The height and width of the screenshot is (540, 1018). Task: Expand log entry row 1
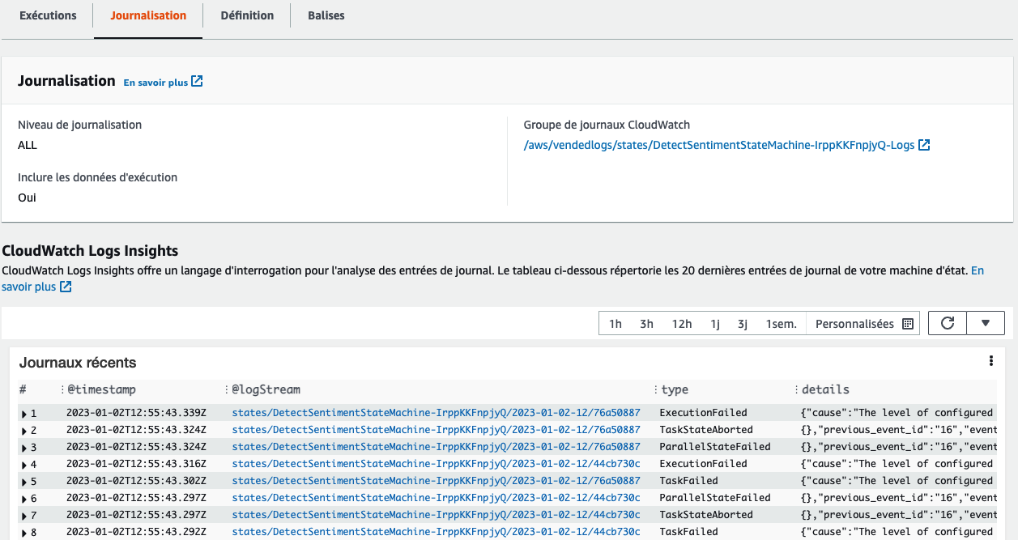click(25, 414)
